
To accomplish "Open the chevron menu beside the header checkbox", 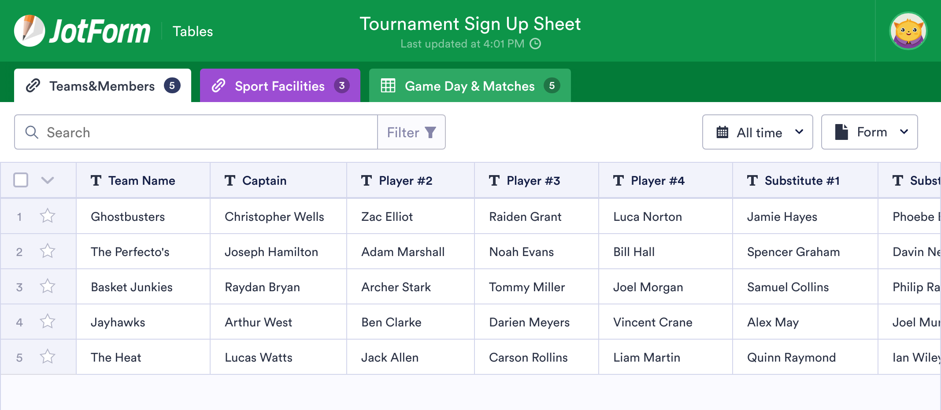I will (48, 180).
